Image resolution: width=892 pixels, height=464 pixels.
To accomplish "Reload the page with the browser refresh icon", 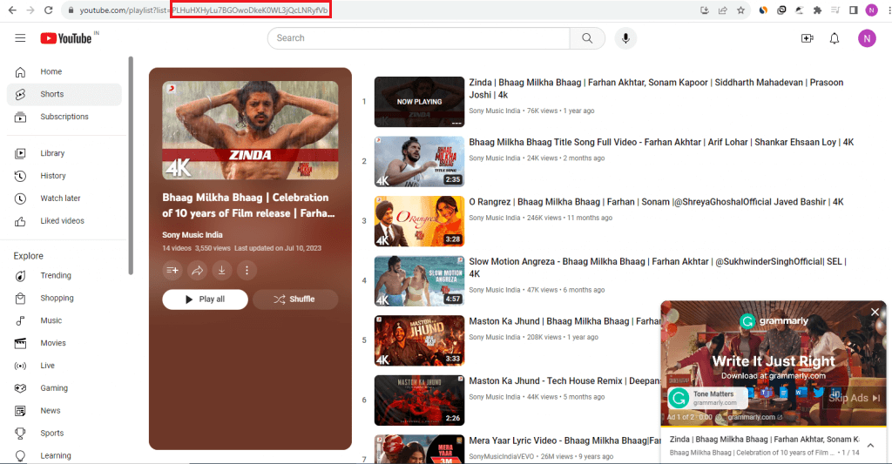I will pos(49,10).
